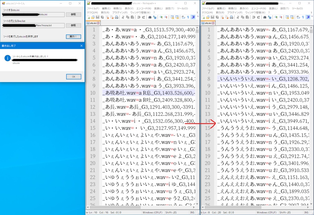The height and width of the screenshot is (215, 314).
Task: Expand toolbar overflow chevron in right Notepad++
Action: click(x=312, y=17)
